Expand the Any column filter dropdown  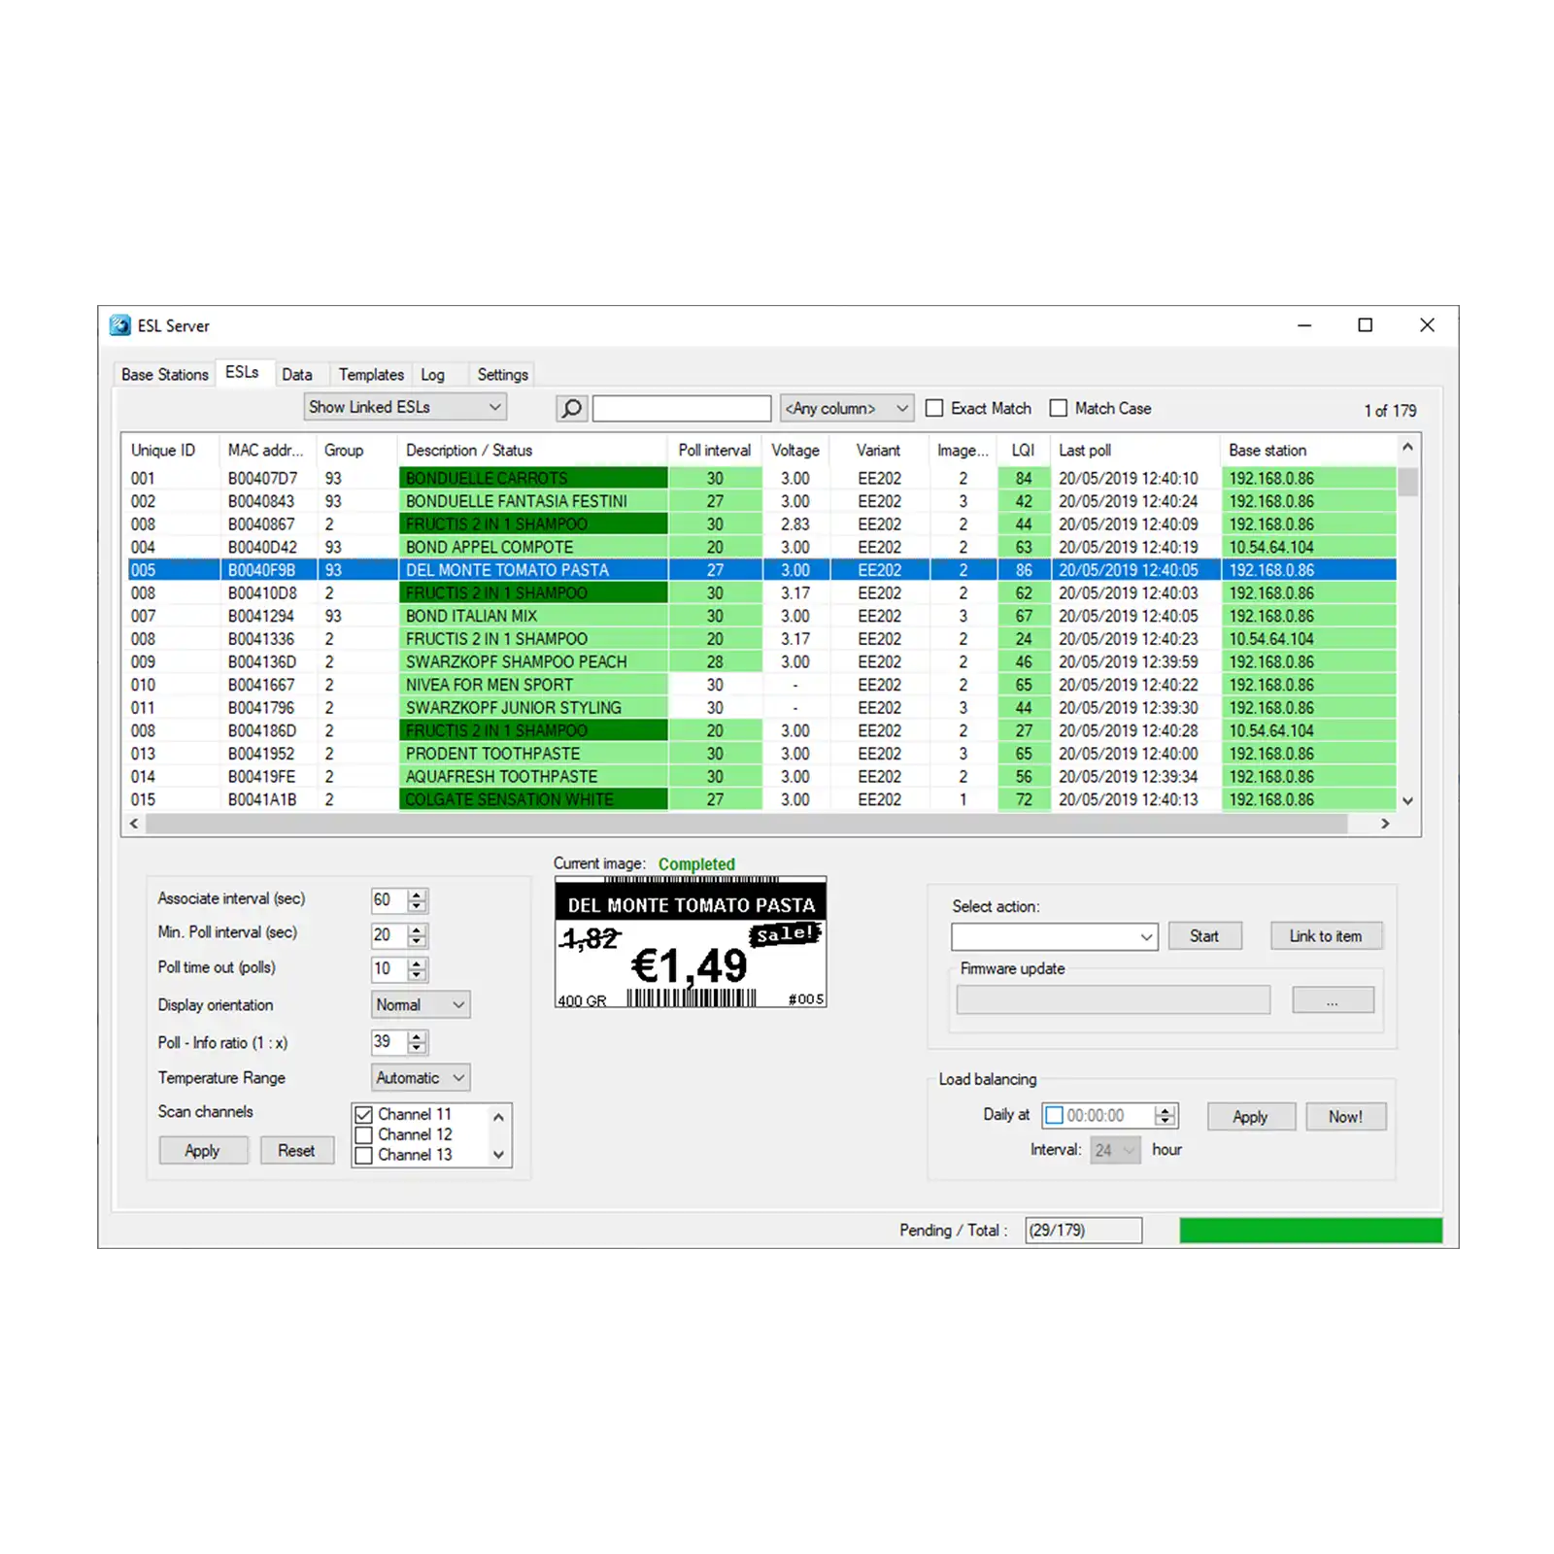click(846, 408)
